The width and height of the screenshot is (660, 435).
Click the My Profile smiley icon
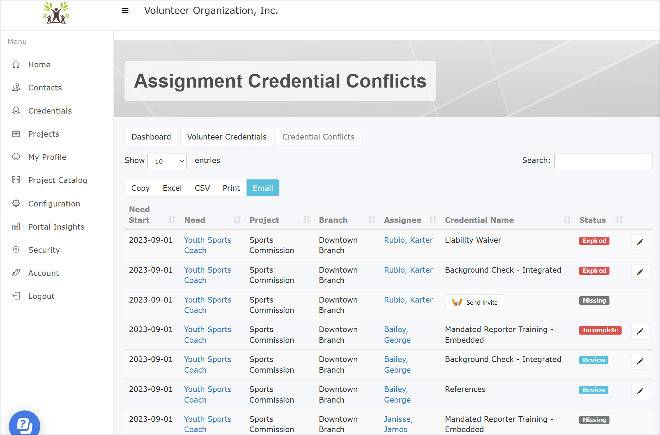point(16,157)
